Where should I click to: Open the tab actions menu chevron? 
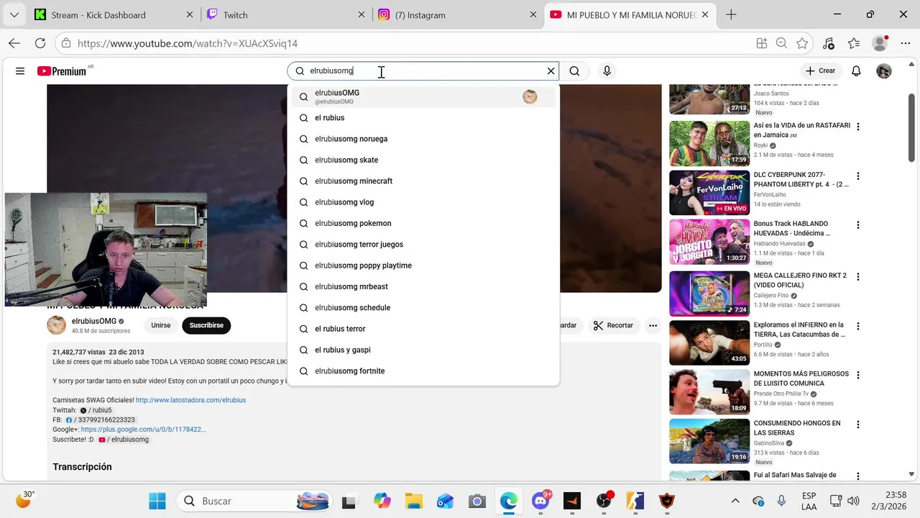[14, 14]
